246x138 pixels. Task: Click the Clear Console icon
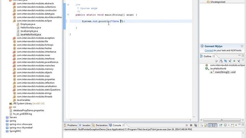(x=201, y=125)
